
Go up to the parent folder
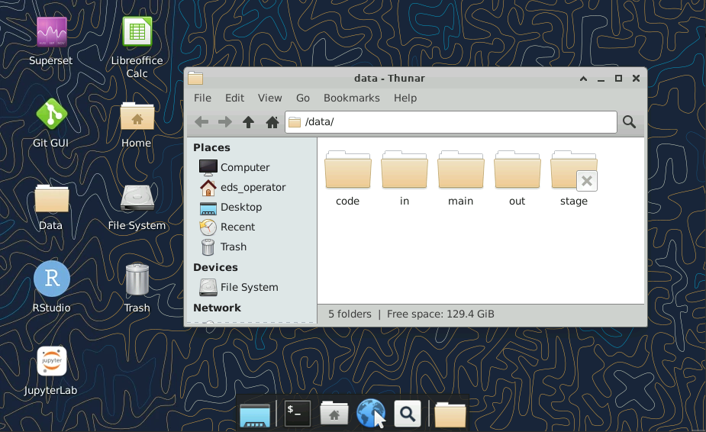tap(248, 121)
